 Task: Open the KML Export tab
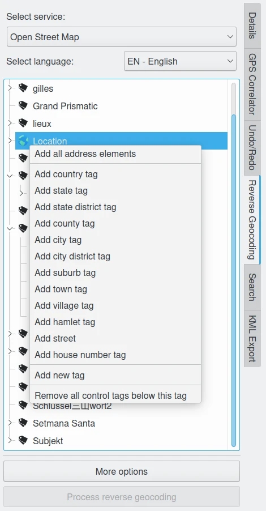252,339
